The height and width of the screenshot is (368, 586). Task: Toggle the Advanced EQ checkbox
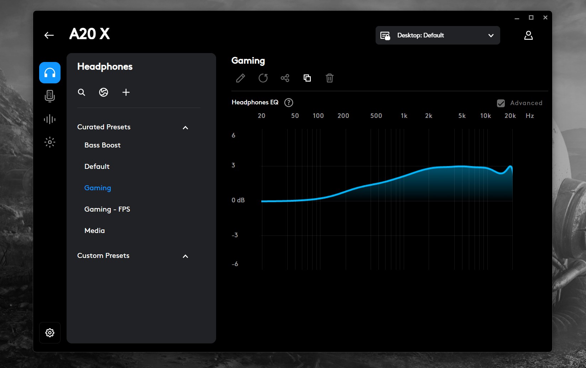click(501, 103)
